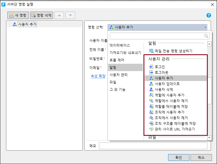Click the move command up arrow button

pos(59,15)
